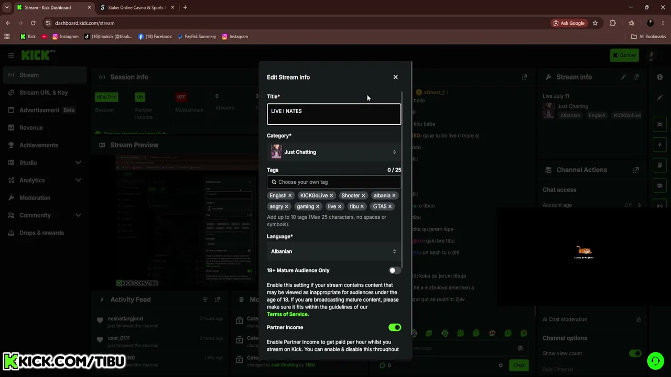Open chat settings gear icon
671x377 pixels.
click(501, 365)
